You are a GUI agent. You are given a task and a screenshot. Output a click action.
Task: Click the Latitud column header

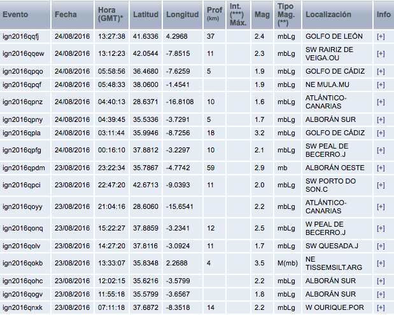146,14
